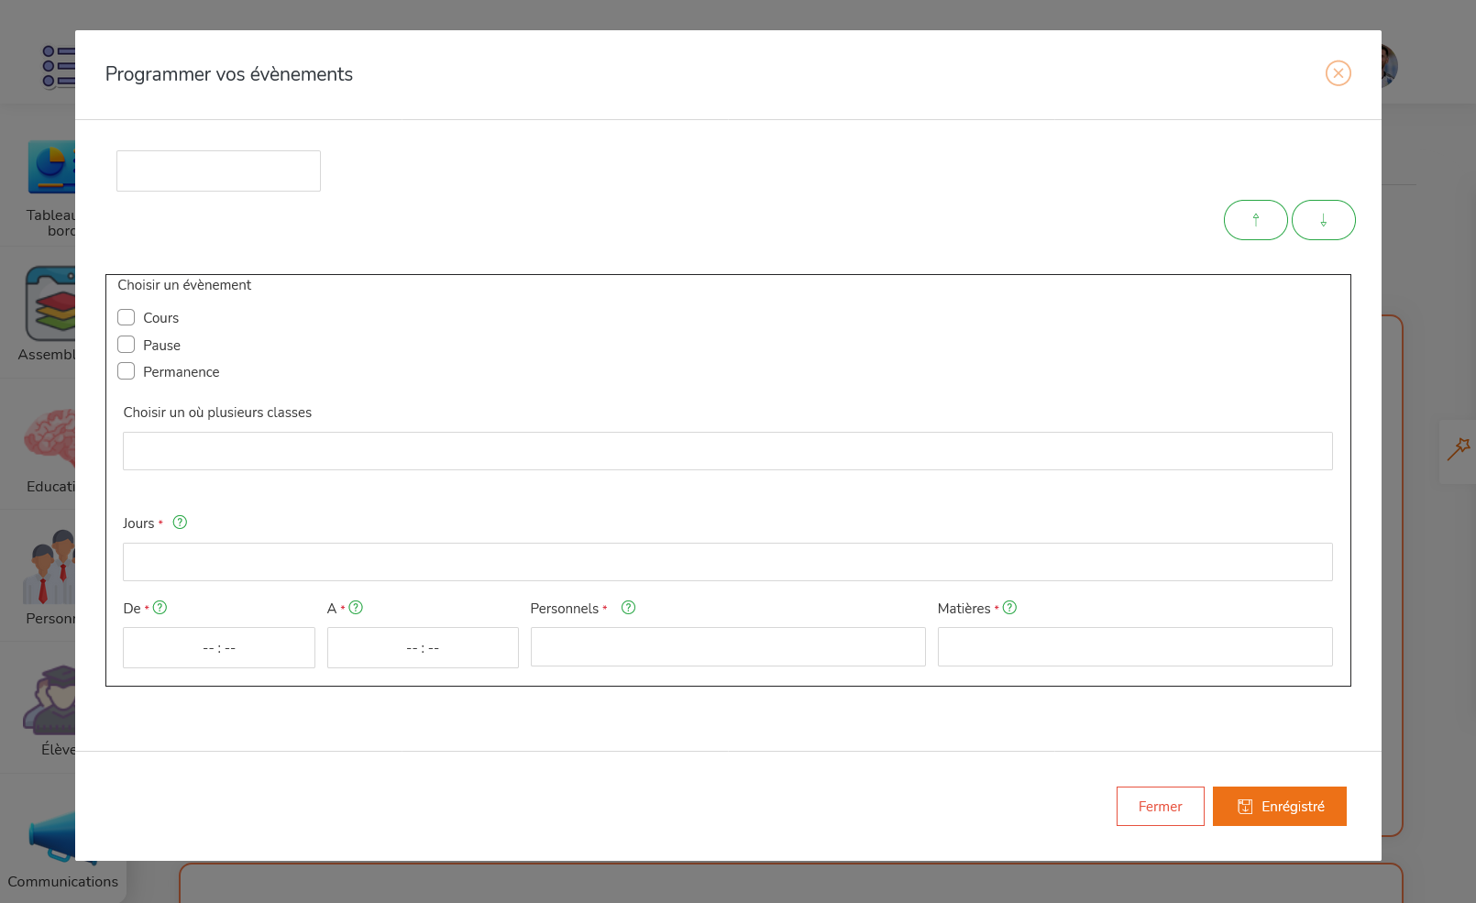Check the Cours event checkbox
The height and width of the screenshot is (903, 1476).
(x=127, y=316)
